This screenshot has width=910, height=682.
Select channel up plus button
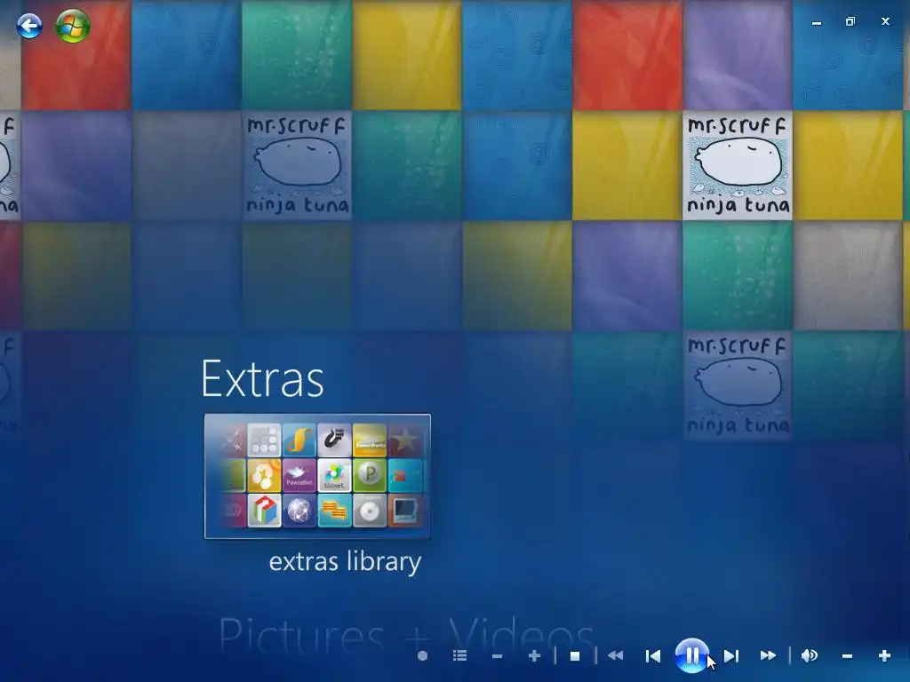click(x=534, y=656)
